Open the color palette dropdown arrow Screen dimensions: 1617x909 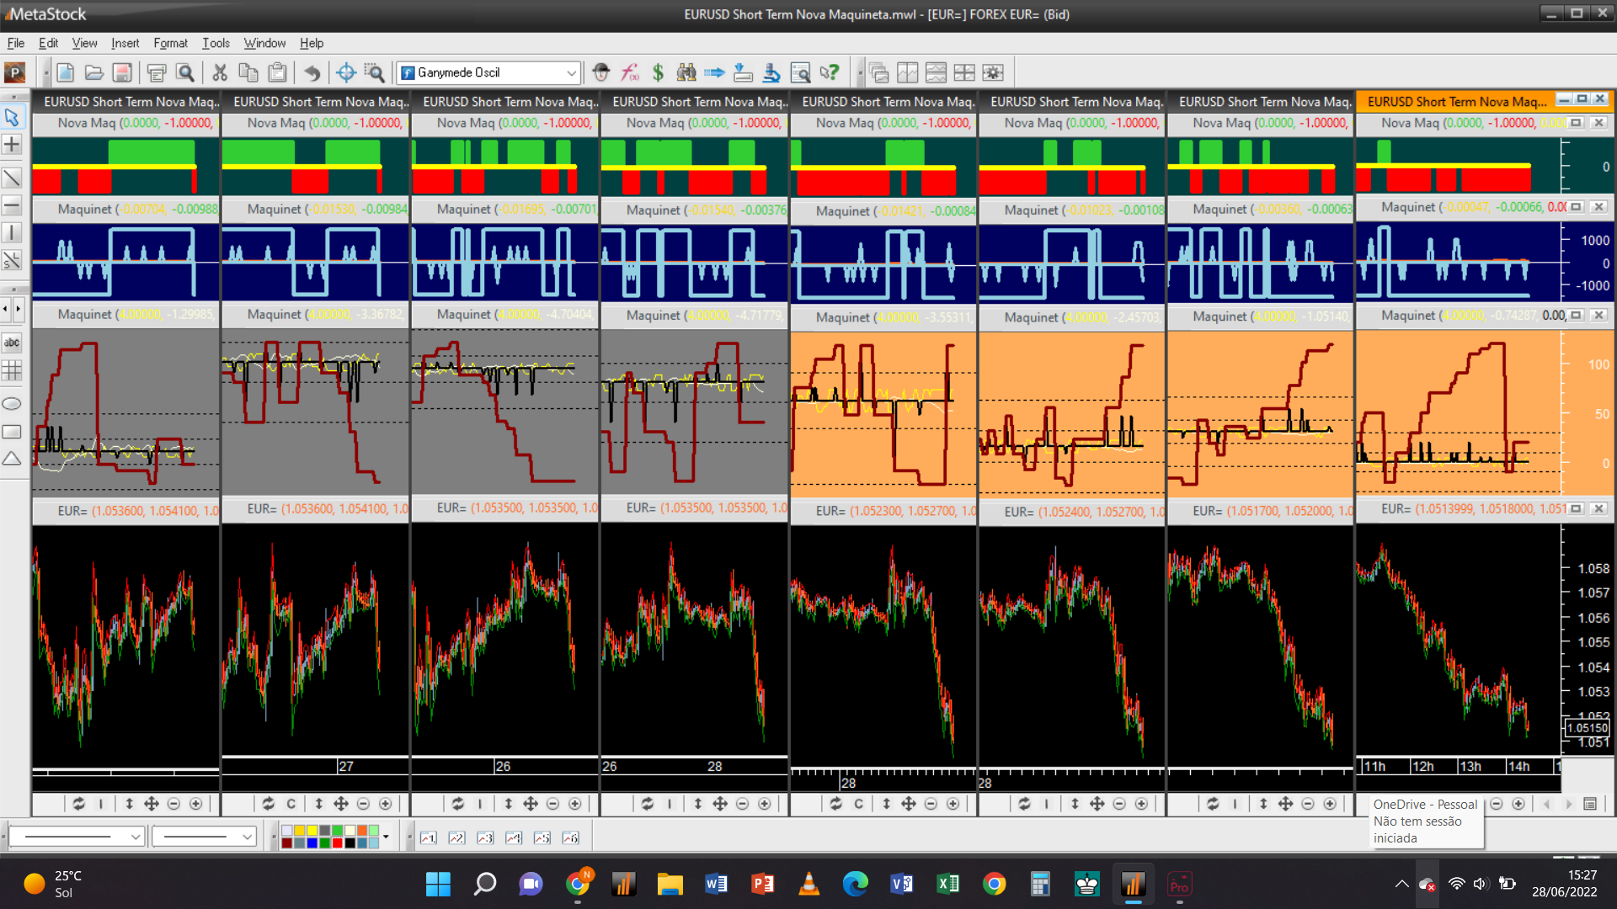tap(386, 837)
